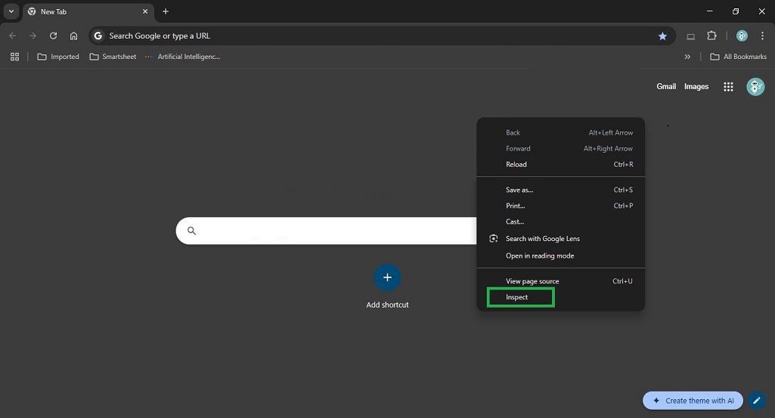Screen dimensions: 775x418
Task: Open a new tab with plus button
Action: [x=166, y=11]
